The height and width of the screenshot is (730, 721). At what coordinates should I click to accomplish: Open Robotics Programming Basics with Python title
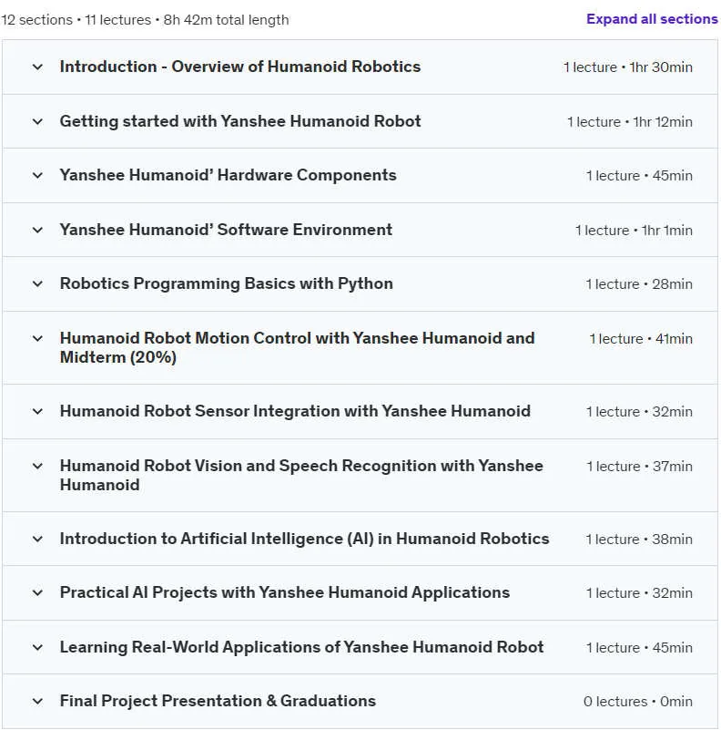[x=227, y=283]
